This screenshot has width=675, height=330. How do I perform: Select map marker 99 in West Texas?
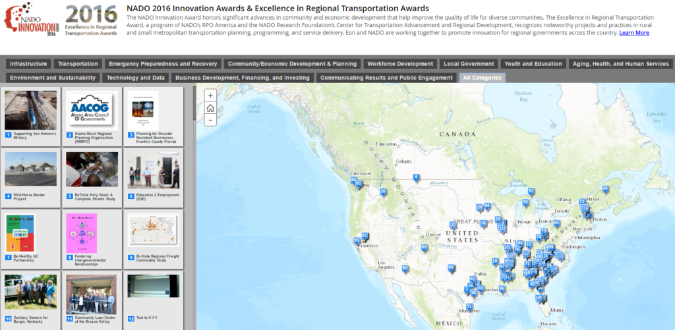point(451,267)
